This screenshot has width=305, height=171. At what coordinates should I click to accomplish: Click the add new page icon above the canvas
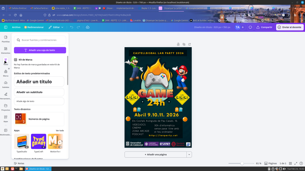(189, 44)
